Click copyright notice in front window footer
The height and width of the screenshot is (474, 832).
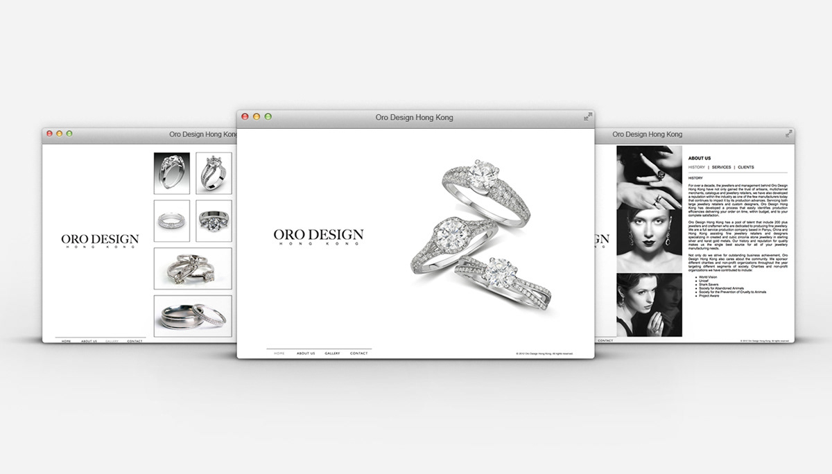tap(544, 353)
